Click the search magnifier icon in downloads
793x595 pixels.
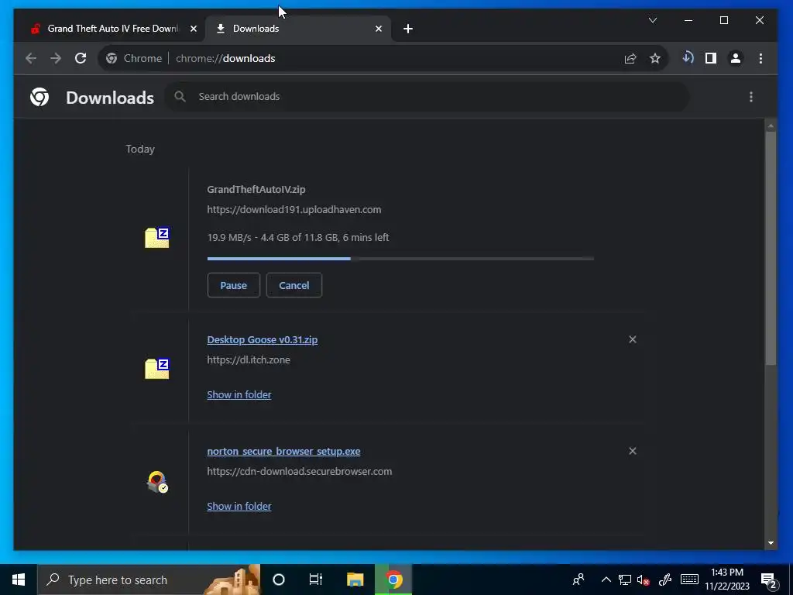(x=180, y=96)
